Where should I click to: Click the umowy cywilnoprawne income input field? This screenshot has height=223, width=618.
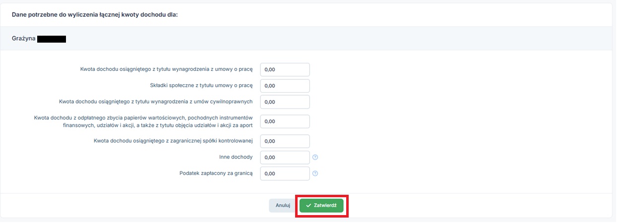285,102
